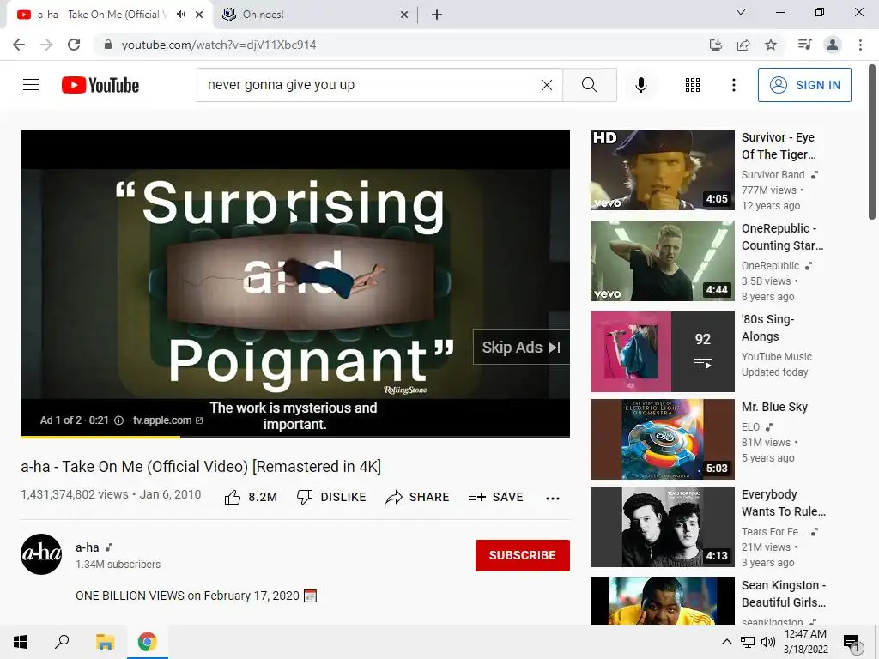Image resolution: width=879 pixels, height=659 pixels.
Task: Click the SIGN IN button
Action: [x=804, y=85]
